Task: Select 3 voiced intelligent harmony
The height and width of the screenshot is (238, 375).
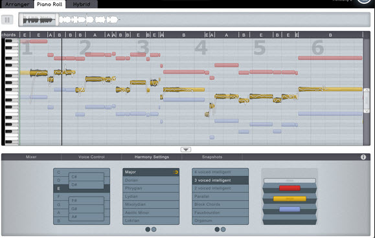Action: click(220, 180)
